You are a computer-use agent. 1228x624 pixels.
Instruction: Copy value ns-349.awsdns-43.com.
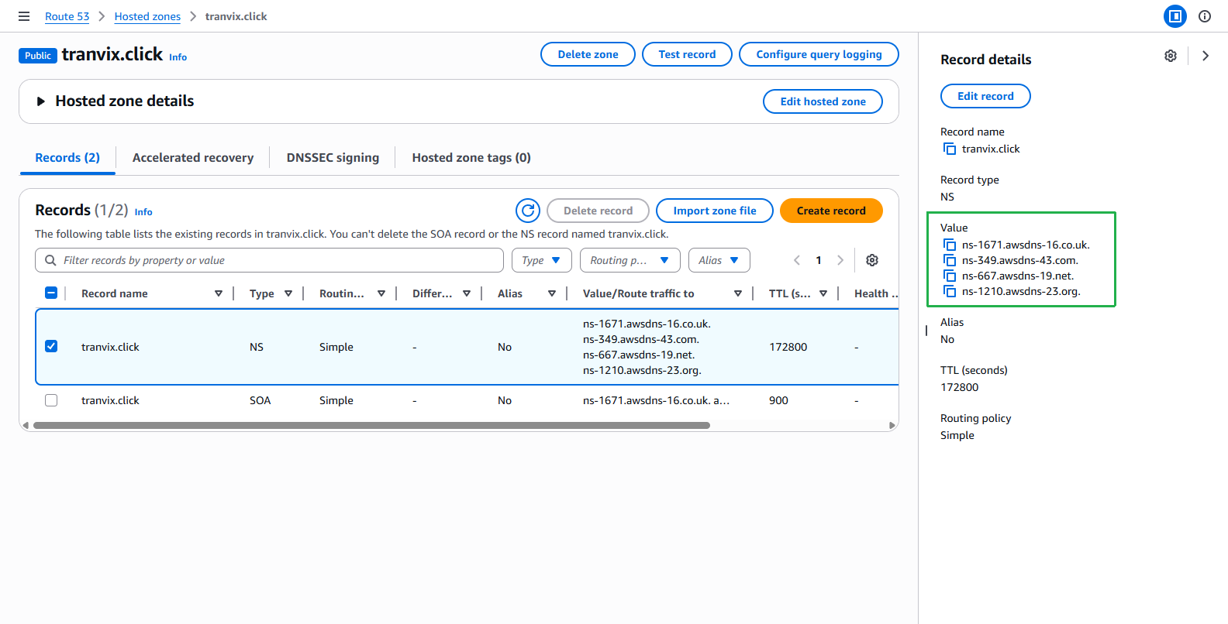click(950, 260)
